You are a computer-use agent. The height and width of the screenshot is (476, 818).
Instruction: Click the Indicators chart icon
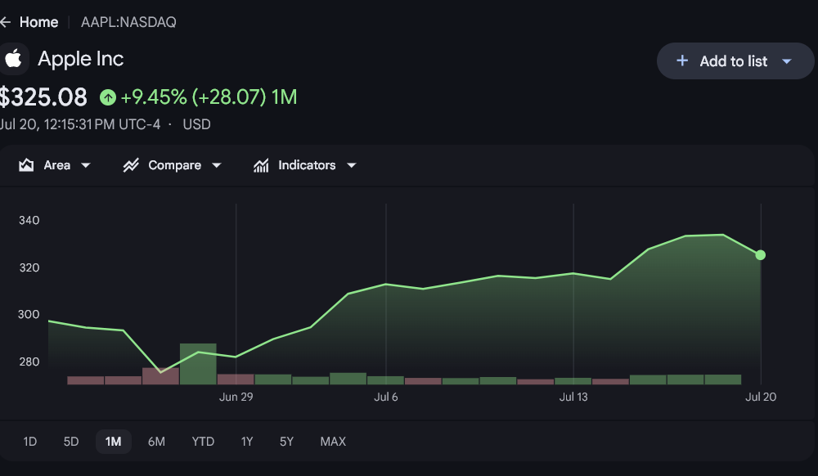pyautogui.click(x=261, y=165)
